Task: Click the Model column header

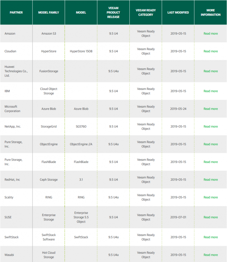Action: click(x=81, y=12)
